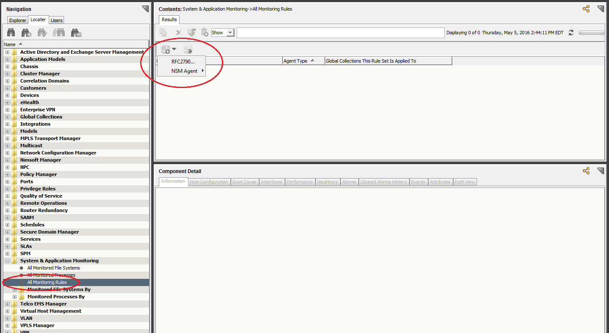Switch to the Locater tab
This screenshot has width=609, height=333.
[x=38, y=19]
